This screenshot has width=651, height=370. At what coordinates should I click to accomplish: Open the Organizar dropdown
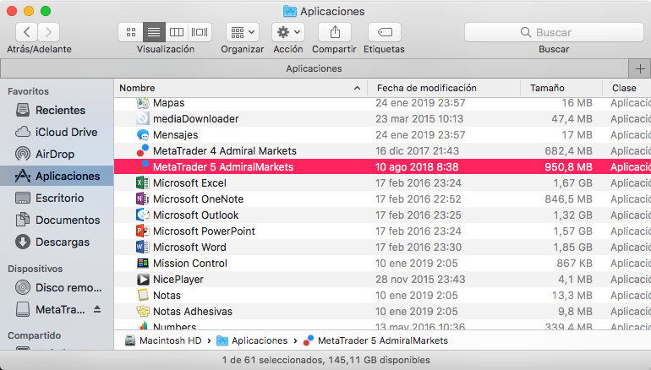[243, 32]
